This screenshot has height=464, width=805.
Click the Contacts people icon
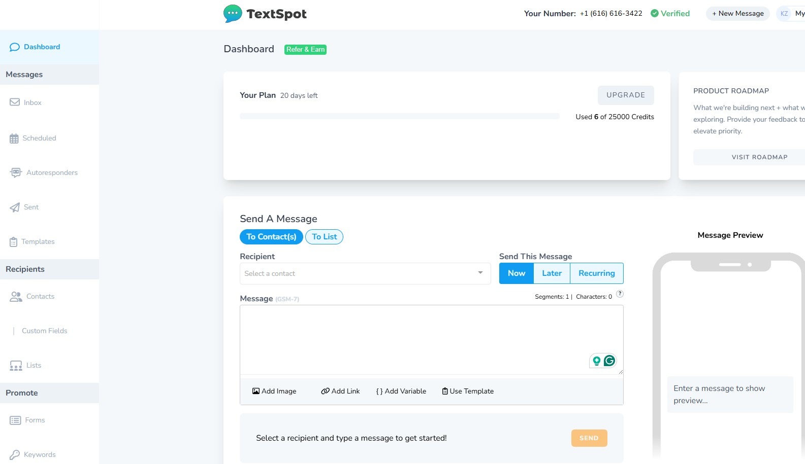(x=16, y=297)
